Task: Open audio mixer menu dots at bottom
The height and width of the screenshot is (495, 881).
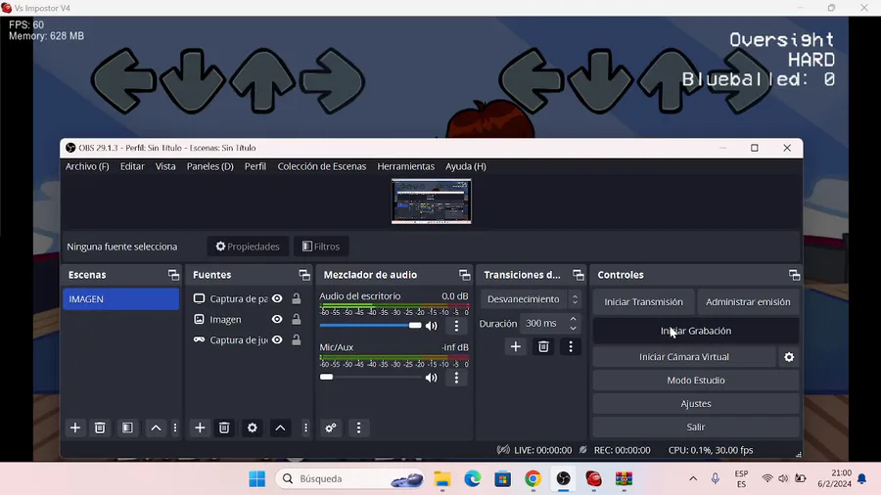Action: [358, 427]
